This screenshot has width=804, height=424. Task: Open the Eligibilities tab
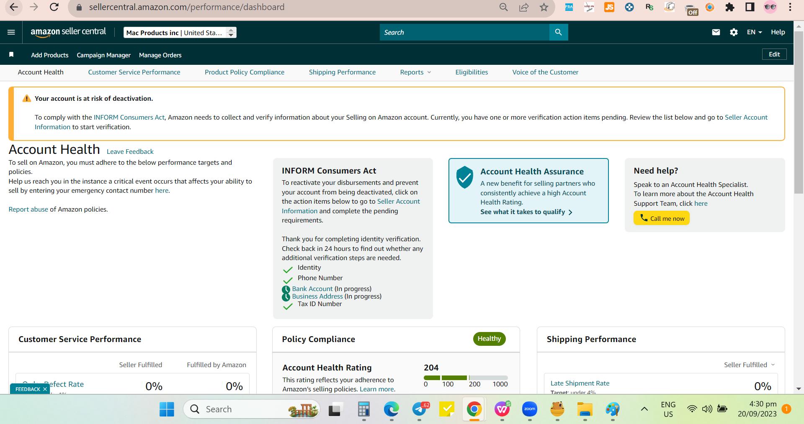click(x=472, y=72)
